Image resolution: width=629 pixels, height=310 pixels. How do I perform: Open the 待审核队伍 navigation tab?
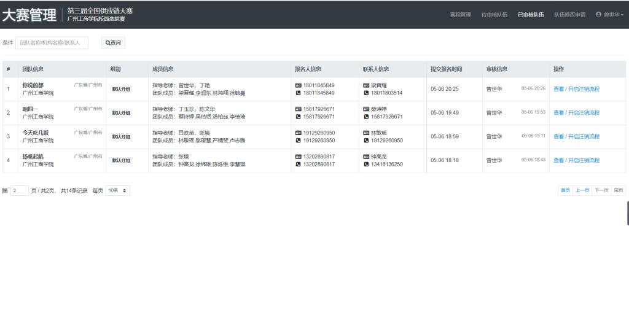(x=494, y=15)
